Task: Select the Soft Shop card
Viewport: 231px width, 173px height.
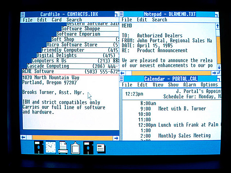Action: pos(85,39)
